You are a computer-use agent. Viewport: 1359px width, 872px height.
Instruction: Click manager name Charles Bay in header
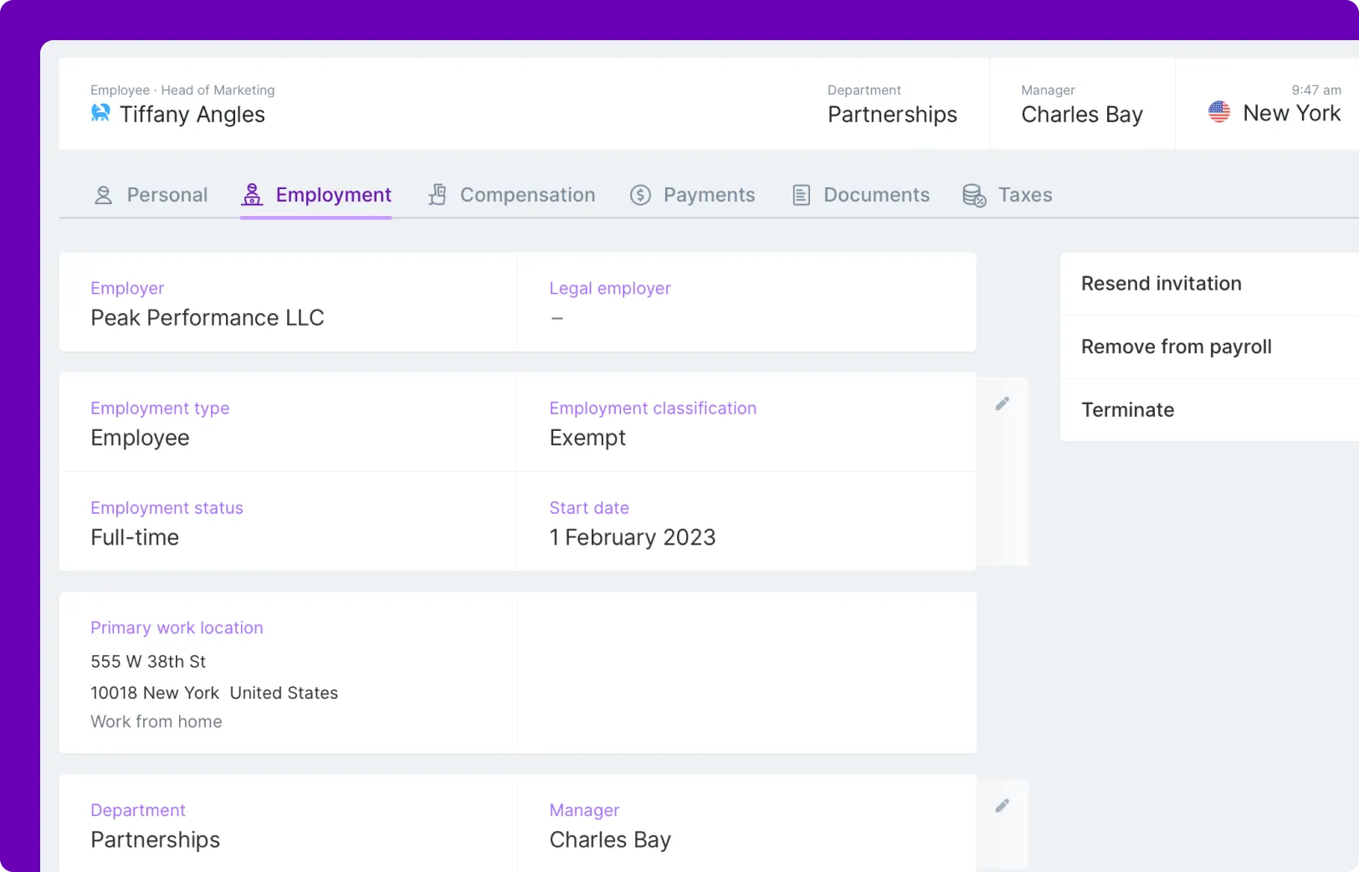point(1081,115)
